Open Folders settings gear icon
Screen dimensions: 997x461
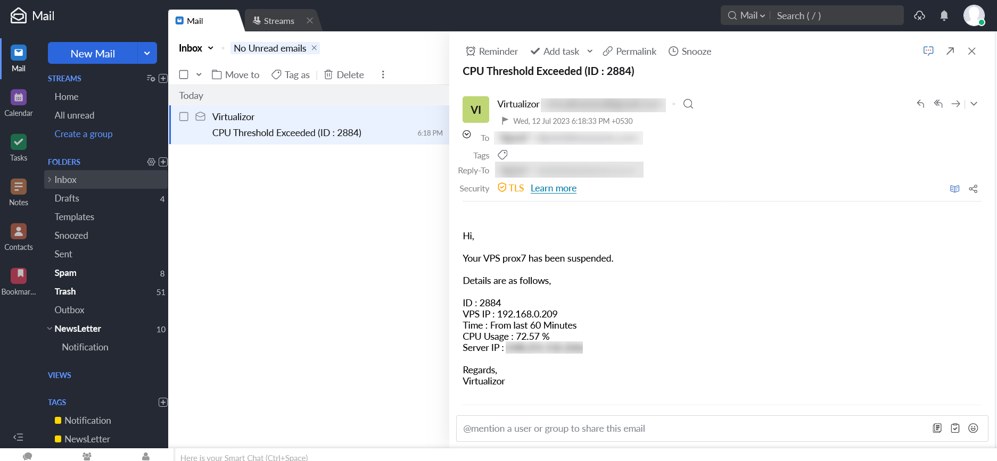(x=151, y=162)
